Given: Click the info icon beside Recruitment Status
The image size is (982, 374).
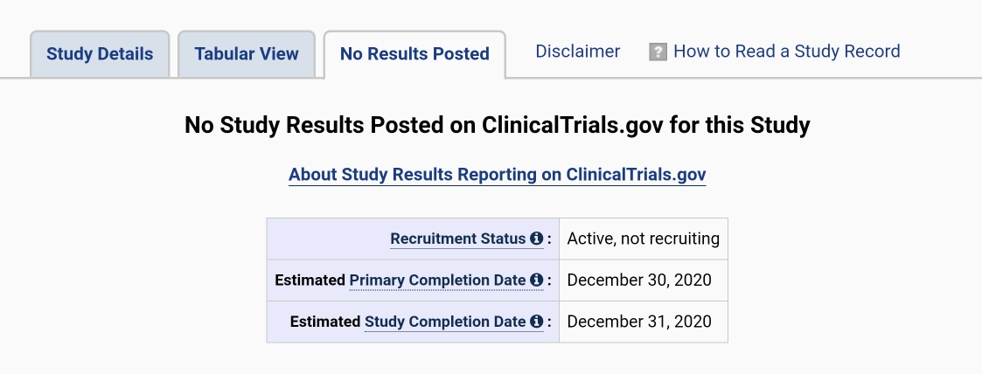Looking at the screenshot, I should (536, 239).
